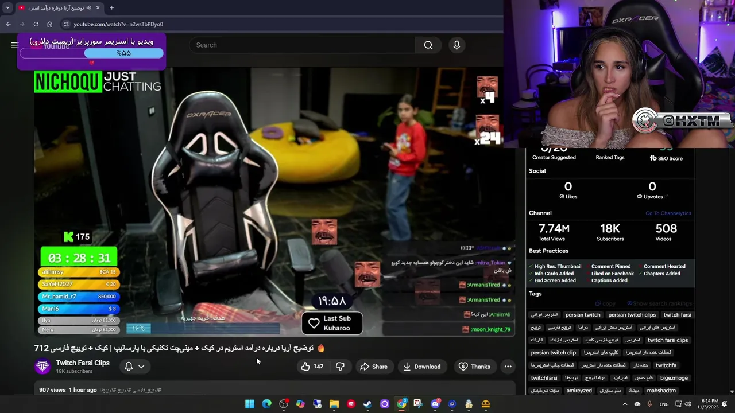Open the YouTube hamburger guide menu
Screen dimensions: 735x413
(x=14, y=45)
